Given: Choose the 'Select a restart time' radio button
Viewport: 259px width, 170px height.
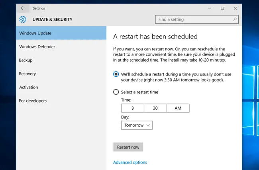Looking at the screenshot, I should [116, 92].
